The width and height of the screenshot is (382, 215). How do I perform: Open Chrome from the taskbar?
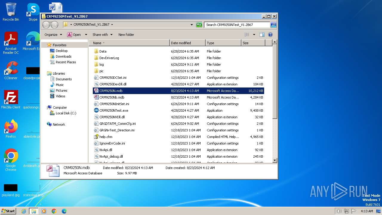point(54,211)
